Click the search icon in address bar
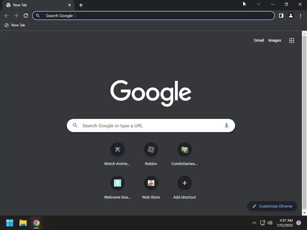Viewport: 307px width, 230px height. (38, 16)
